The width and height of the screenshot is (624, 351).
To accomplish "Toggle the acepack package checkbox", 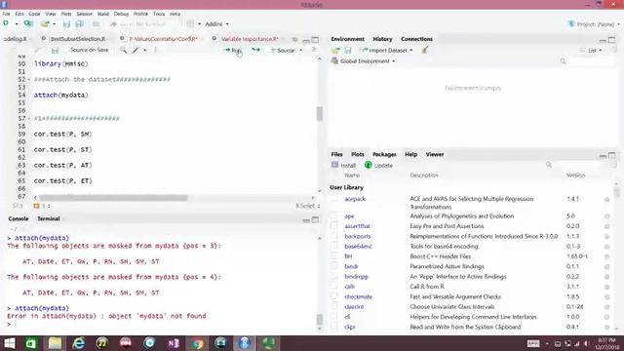I will pos(334,199).
